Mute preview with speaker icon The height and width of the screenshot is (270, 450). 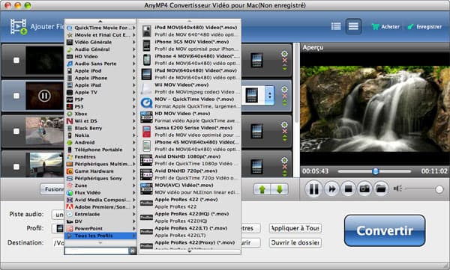point(397,188)
